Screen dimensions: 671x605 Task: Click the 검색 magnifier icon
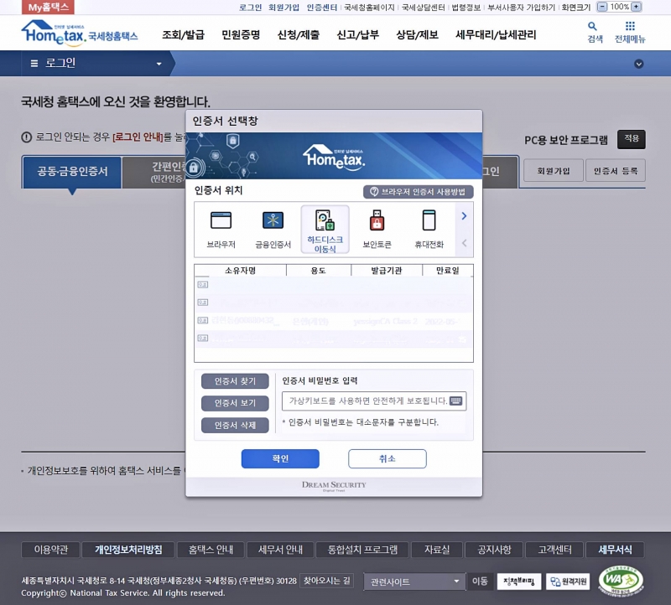click(594, 27)
